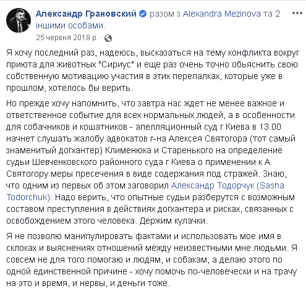Click the globe public-privacy icon

[108, 38]
